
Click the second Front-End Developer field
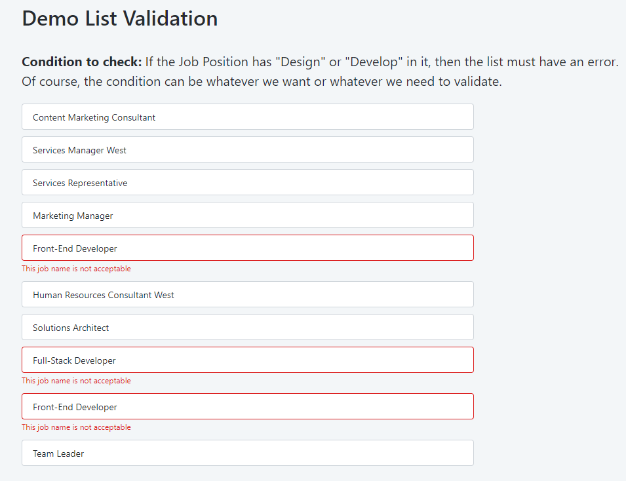[248, 406]
